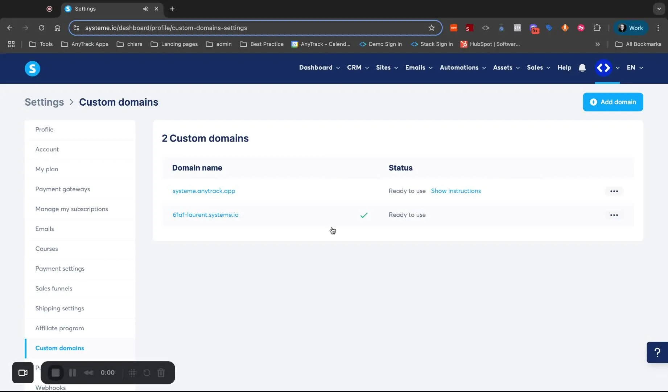The width and height of the screenshot is (668, 392).
Task: Expand the Automations menu
Action: pos(463,68)
